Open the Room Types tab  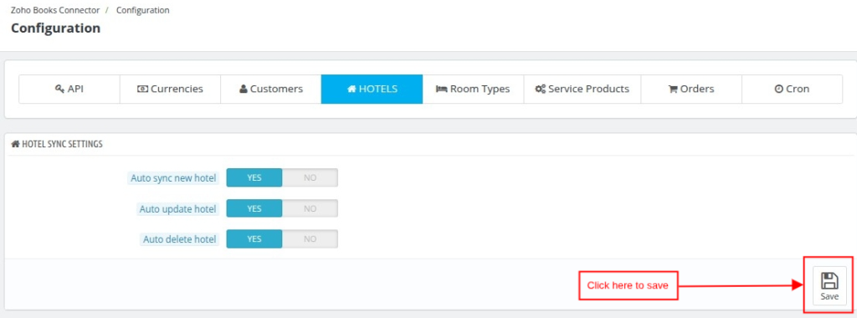pos(473,89)
